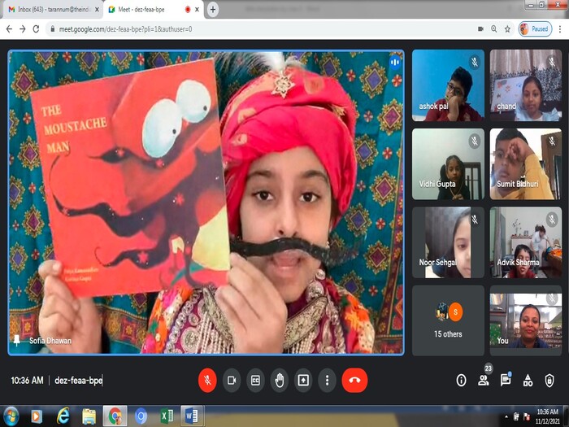The image size is (569, 427).
Task: Open the Activities panel
Action: coord(528,380)
